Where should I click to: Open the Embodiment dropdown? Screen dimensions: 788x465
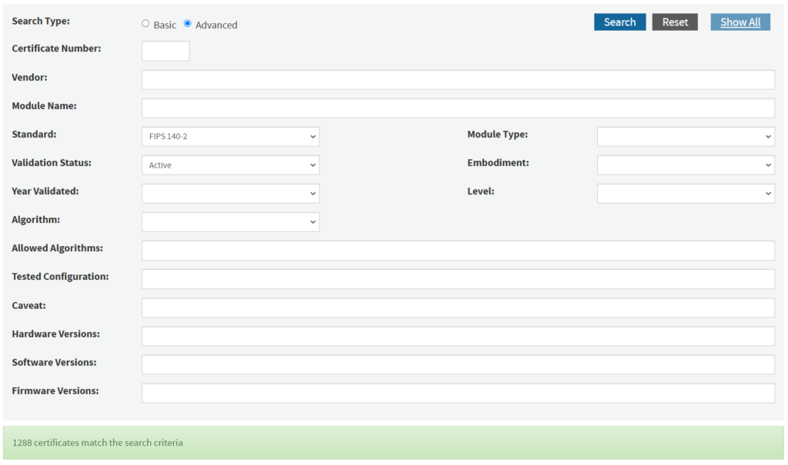pyautogui.click(x=686, y=165)
